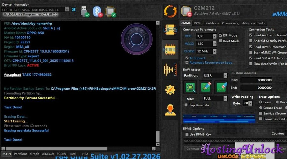Screen dimensions: 287x159
Task: Click the orange refresh arrows icon
Action: (170, 11)
